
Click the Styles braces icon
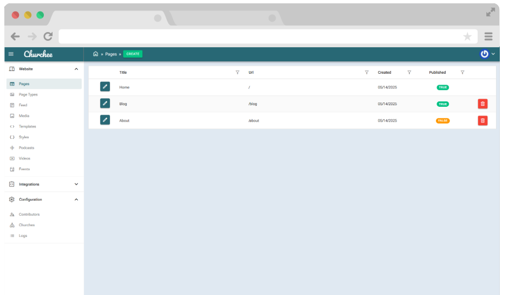point(12,137)
